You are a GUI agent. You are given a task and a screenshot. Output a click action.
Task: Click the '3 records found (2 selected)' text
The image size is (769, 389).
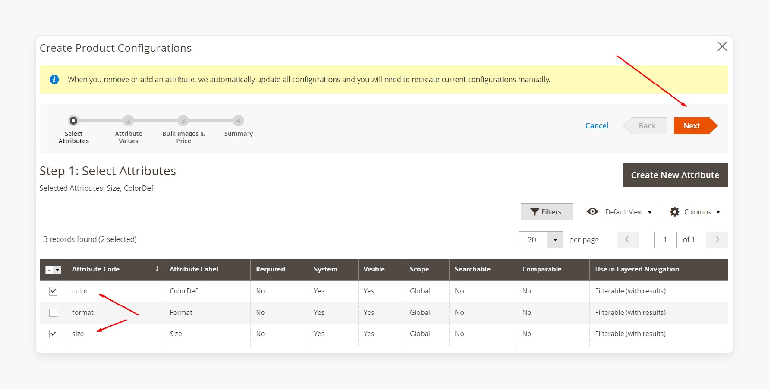pyautogui.click(x=90, y=239)
